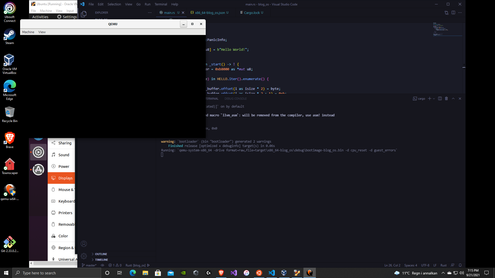495x278 pixels.
Task: Open the Terminal menu in VS Code
Action: click(161, 4)
